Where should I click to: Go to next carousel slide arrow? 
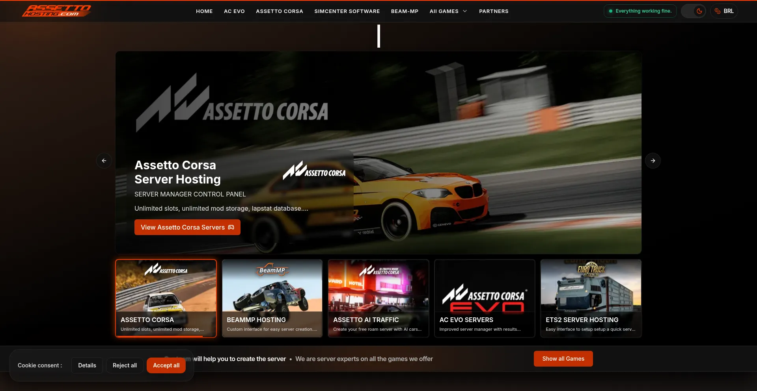[x=653, y=161]
